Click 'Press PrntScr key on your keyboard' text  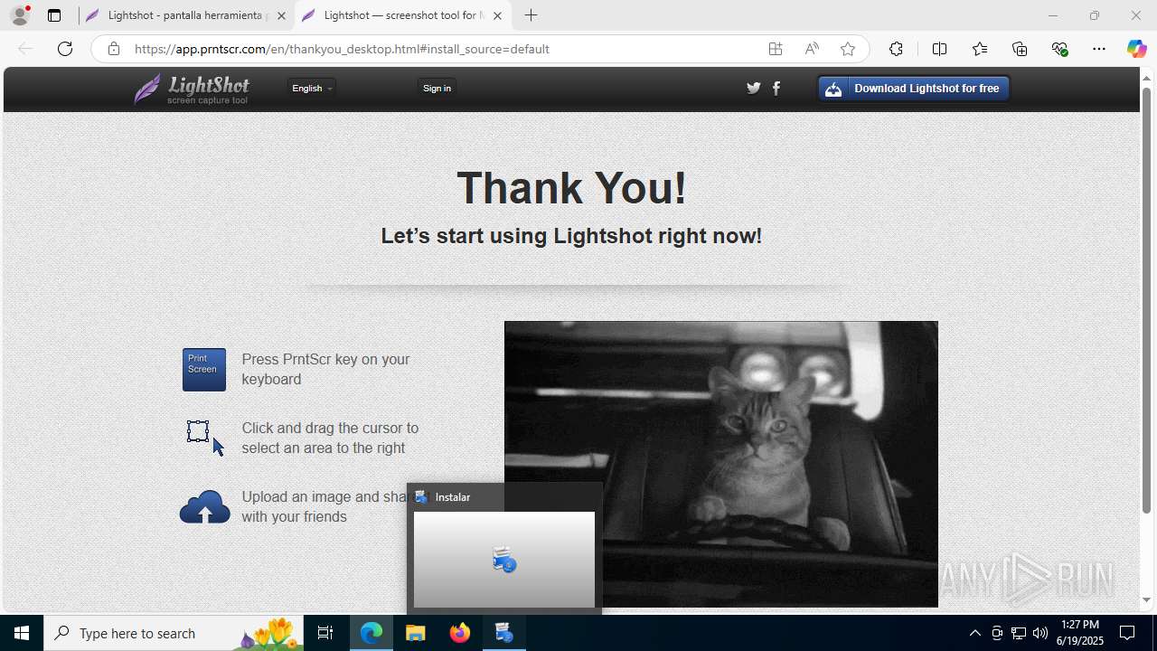tap(325, 369)
